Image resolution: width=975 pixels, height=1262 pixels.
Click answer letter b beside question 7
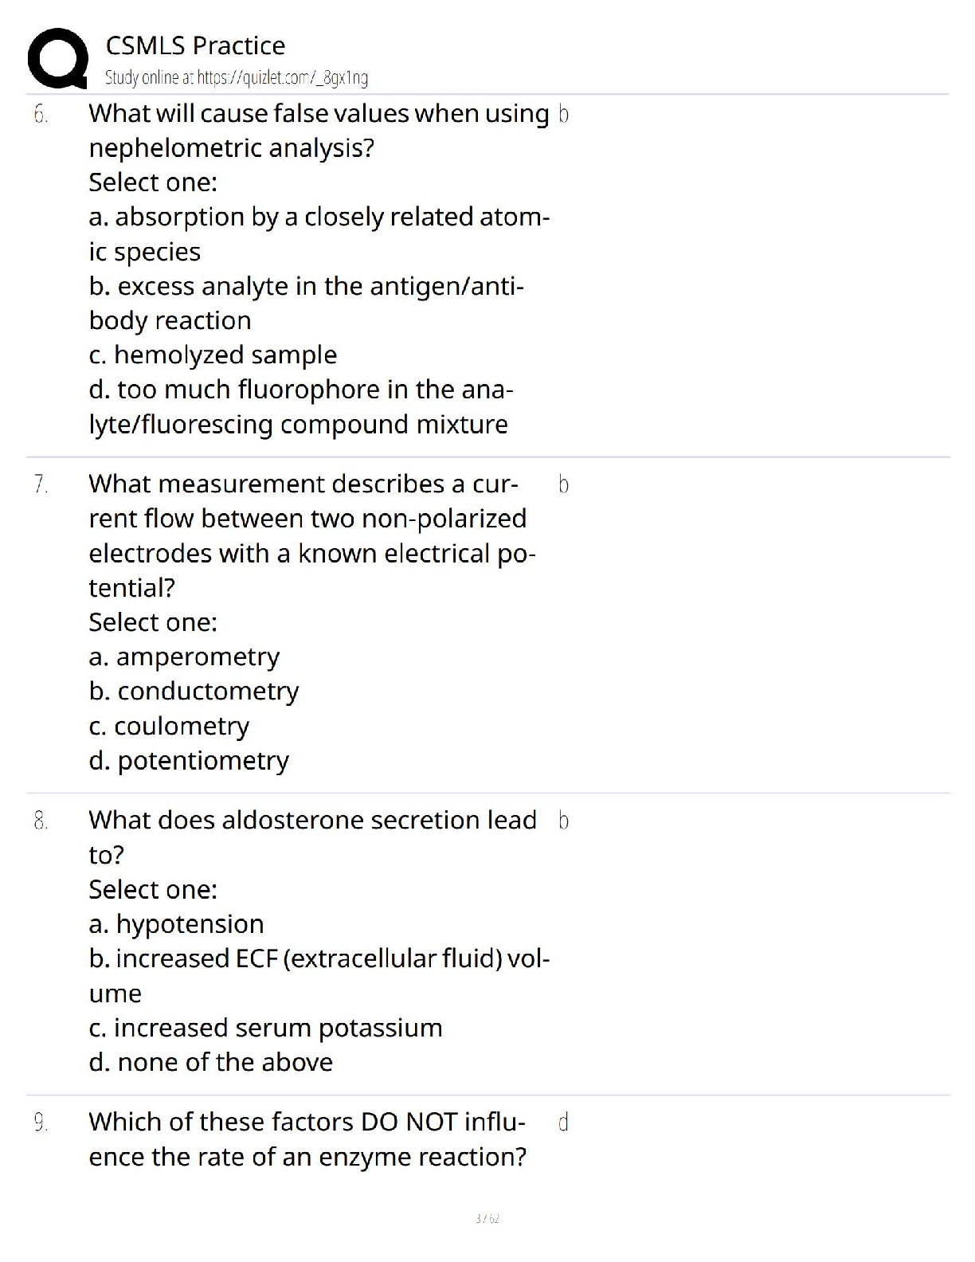(563, 484)
